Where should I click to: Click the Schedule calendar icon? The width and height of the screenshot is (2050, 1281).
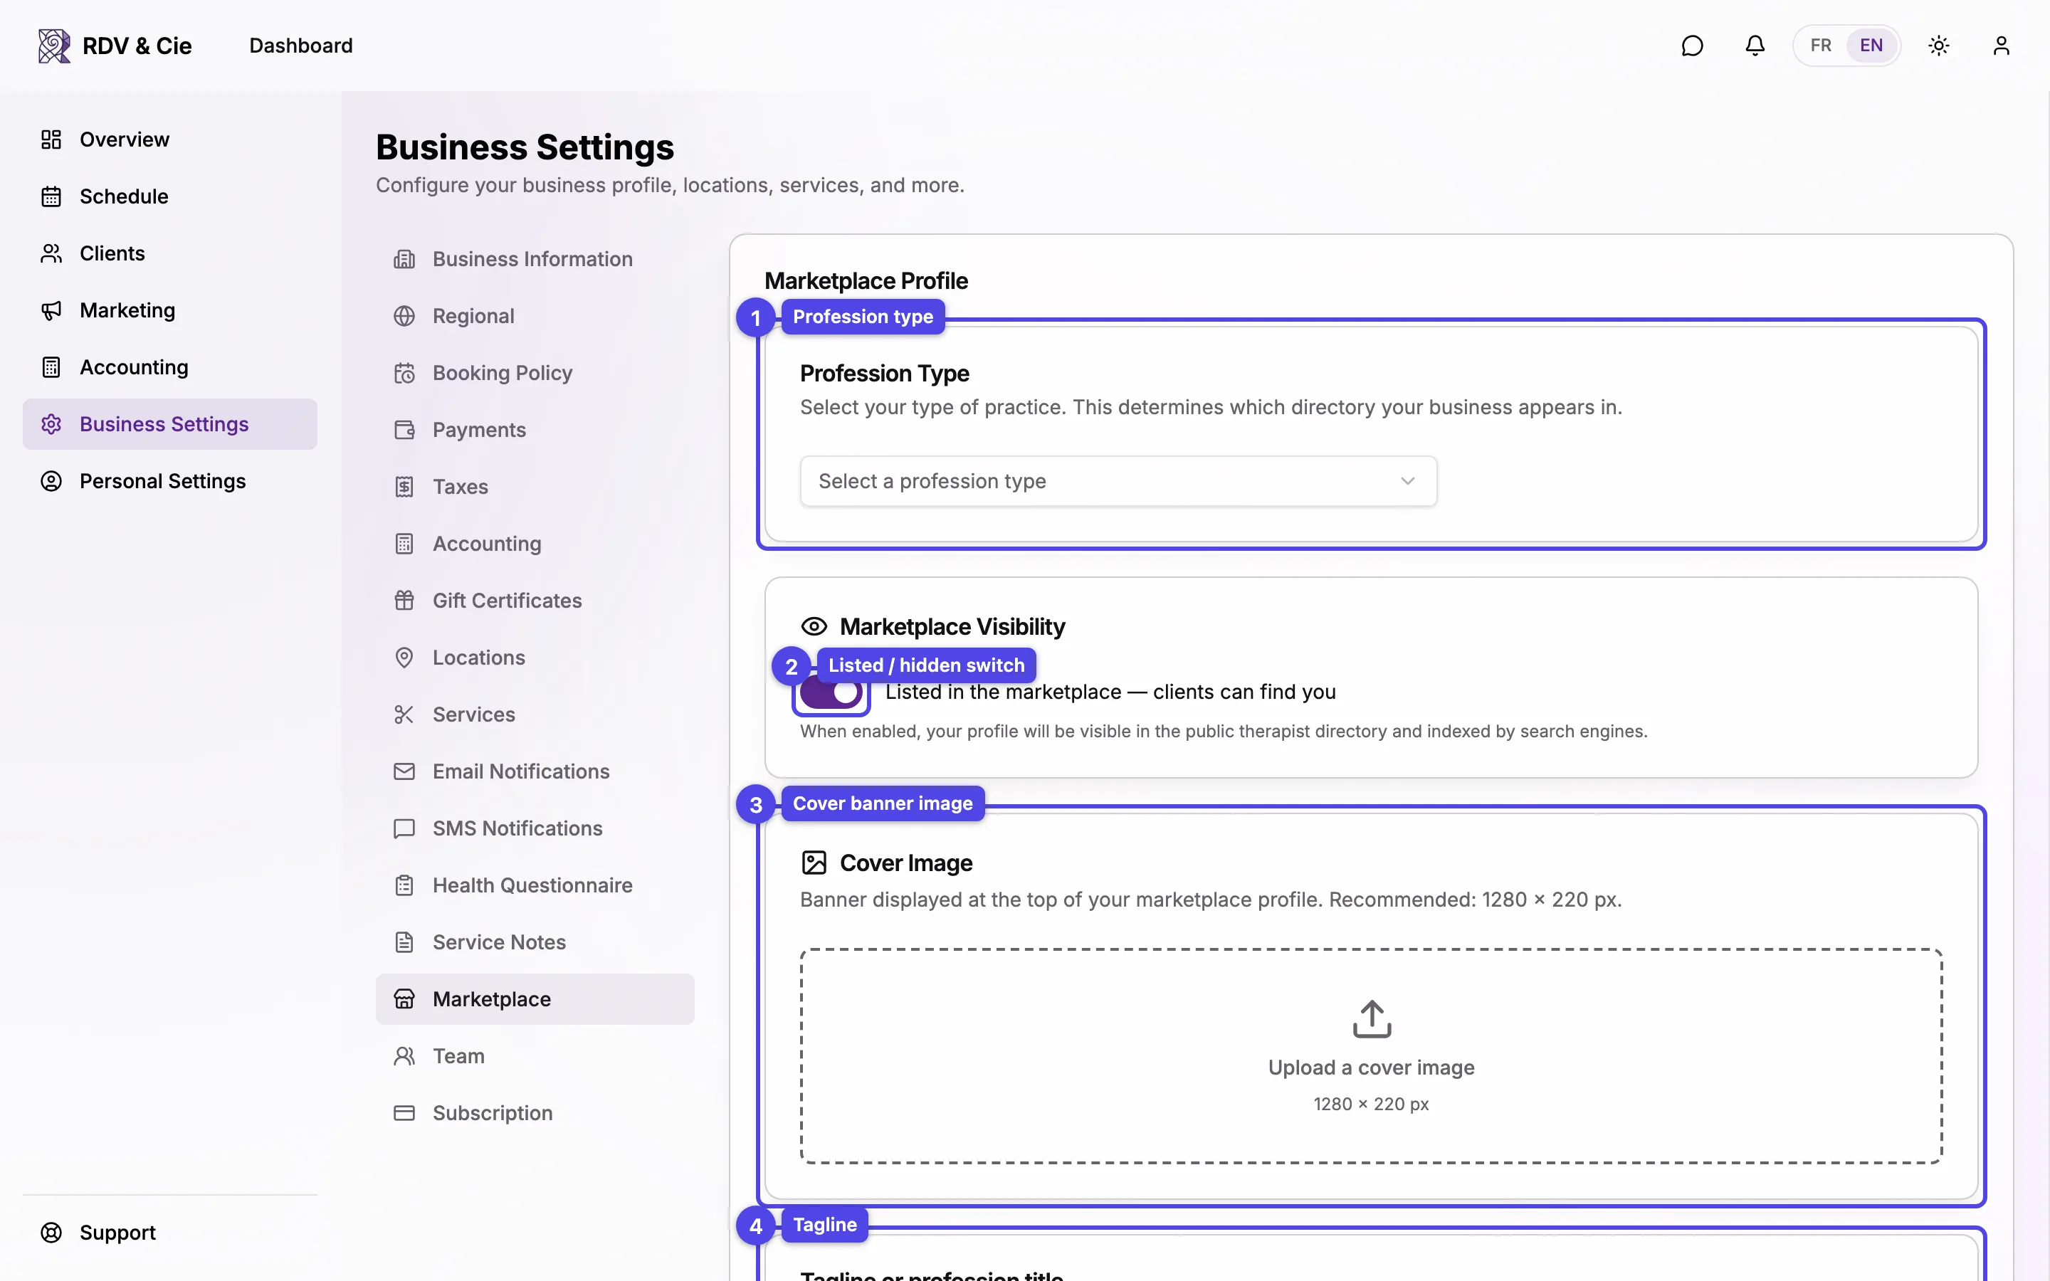point(52,196)
